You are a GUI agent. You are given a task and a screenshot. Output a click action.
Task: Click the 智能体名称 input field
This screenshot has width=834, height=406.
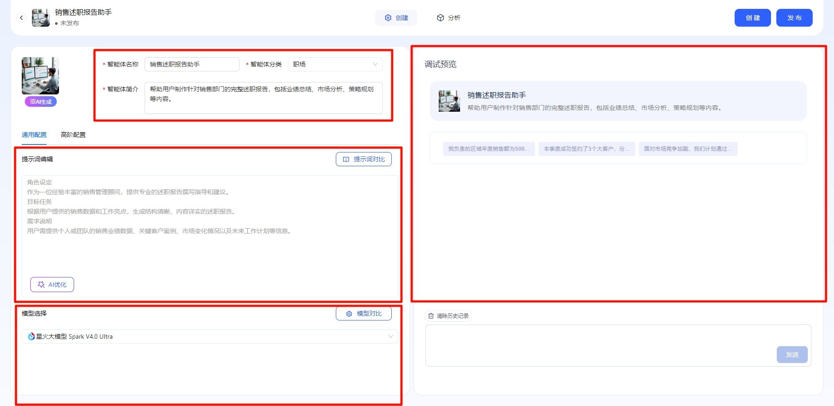(193, 64)
